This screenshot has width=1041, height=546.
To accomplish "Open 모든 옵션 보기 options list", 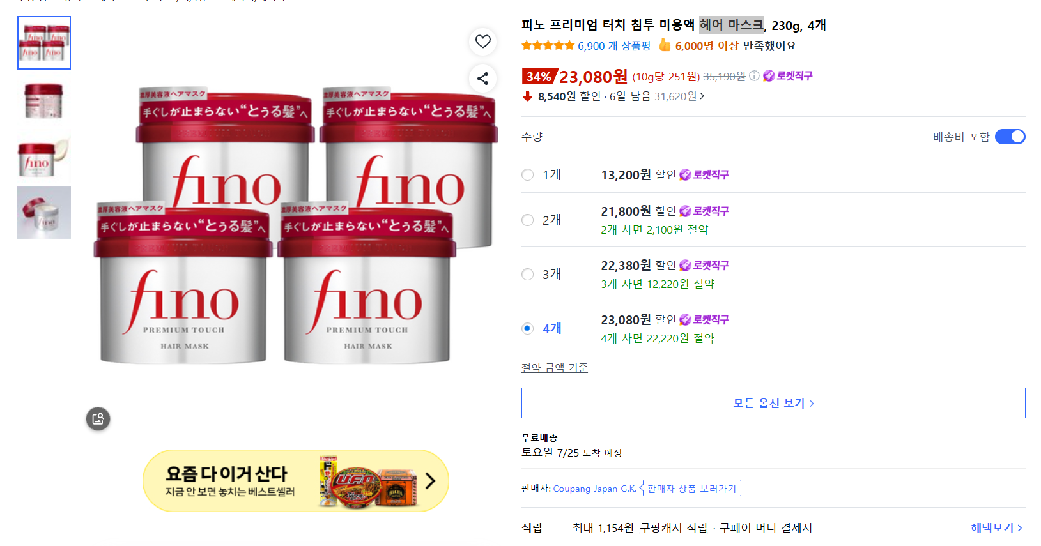I will pyautogui.click(x=773, y=403).
